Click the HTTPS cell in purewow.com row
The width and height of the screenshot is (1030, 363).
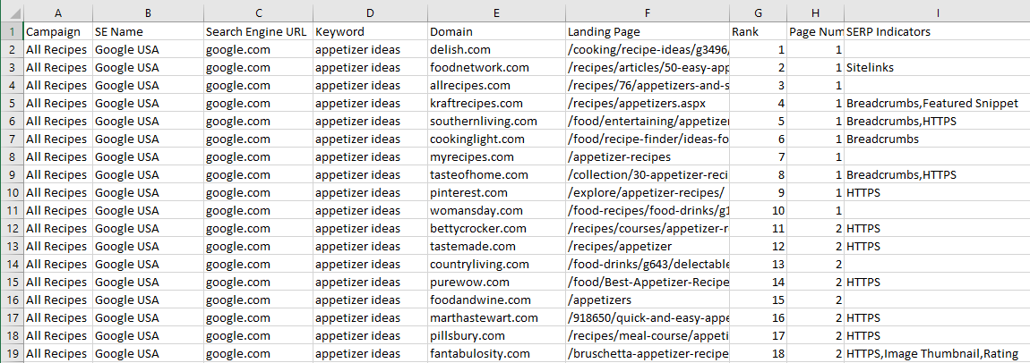(938, 283)
